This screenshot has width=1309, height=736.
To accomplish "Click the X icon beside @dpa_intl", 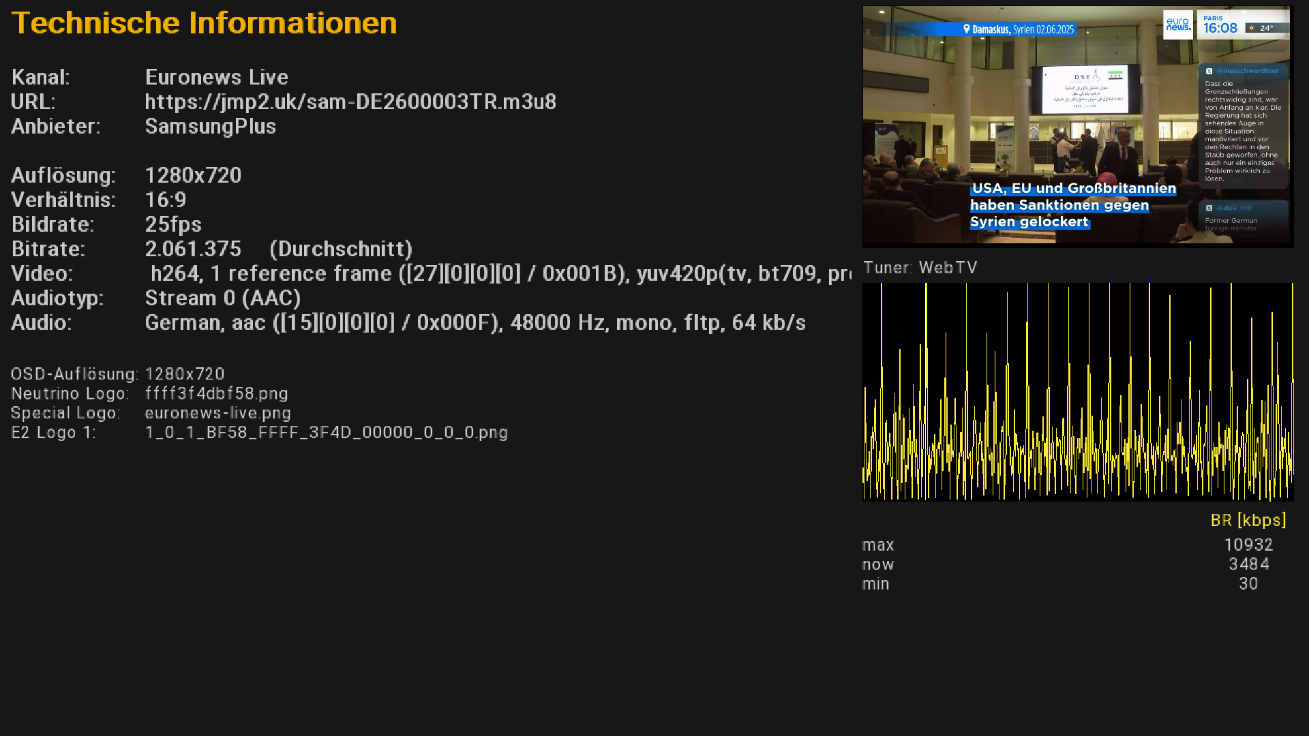I will tap(1209, 208).
